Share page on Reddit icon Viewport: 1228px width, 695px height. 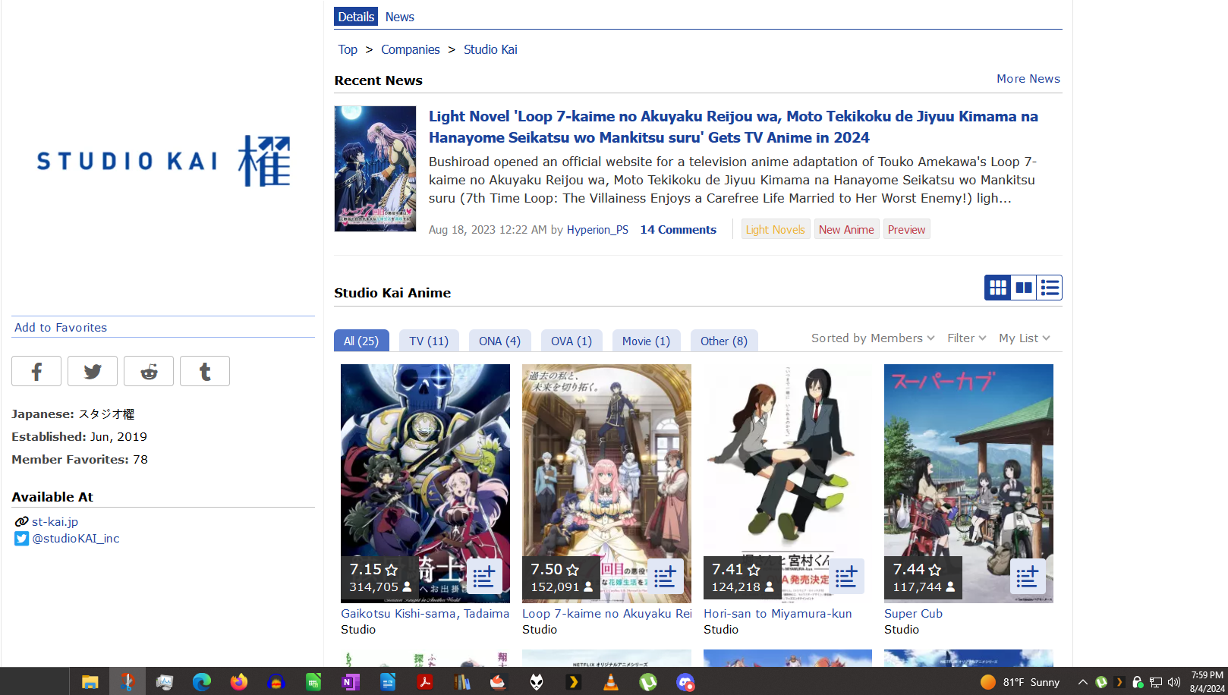pos(149,371)
